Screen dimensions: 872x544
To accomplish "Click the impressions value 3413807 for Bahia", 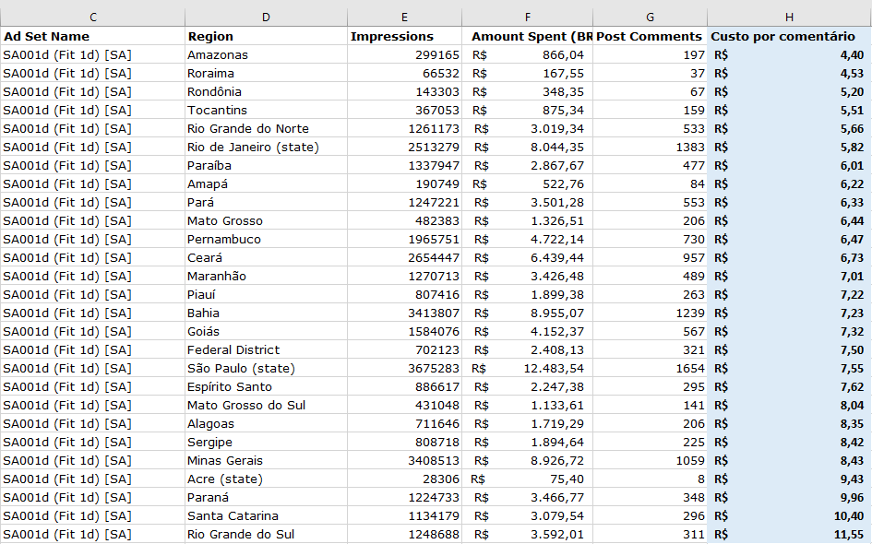I will (x=433, y=313).
